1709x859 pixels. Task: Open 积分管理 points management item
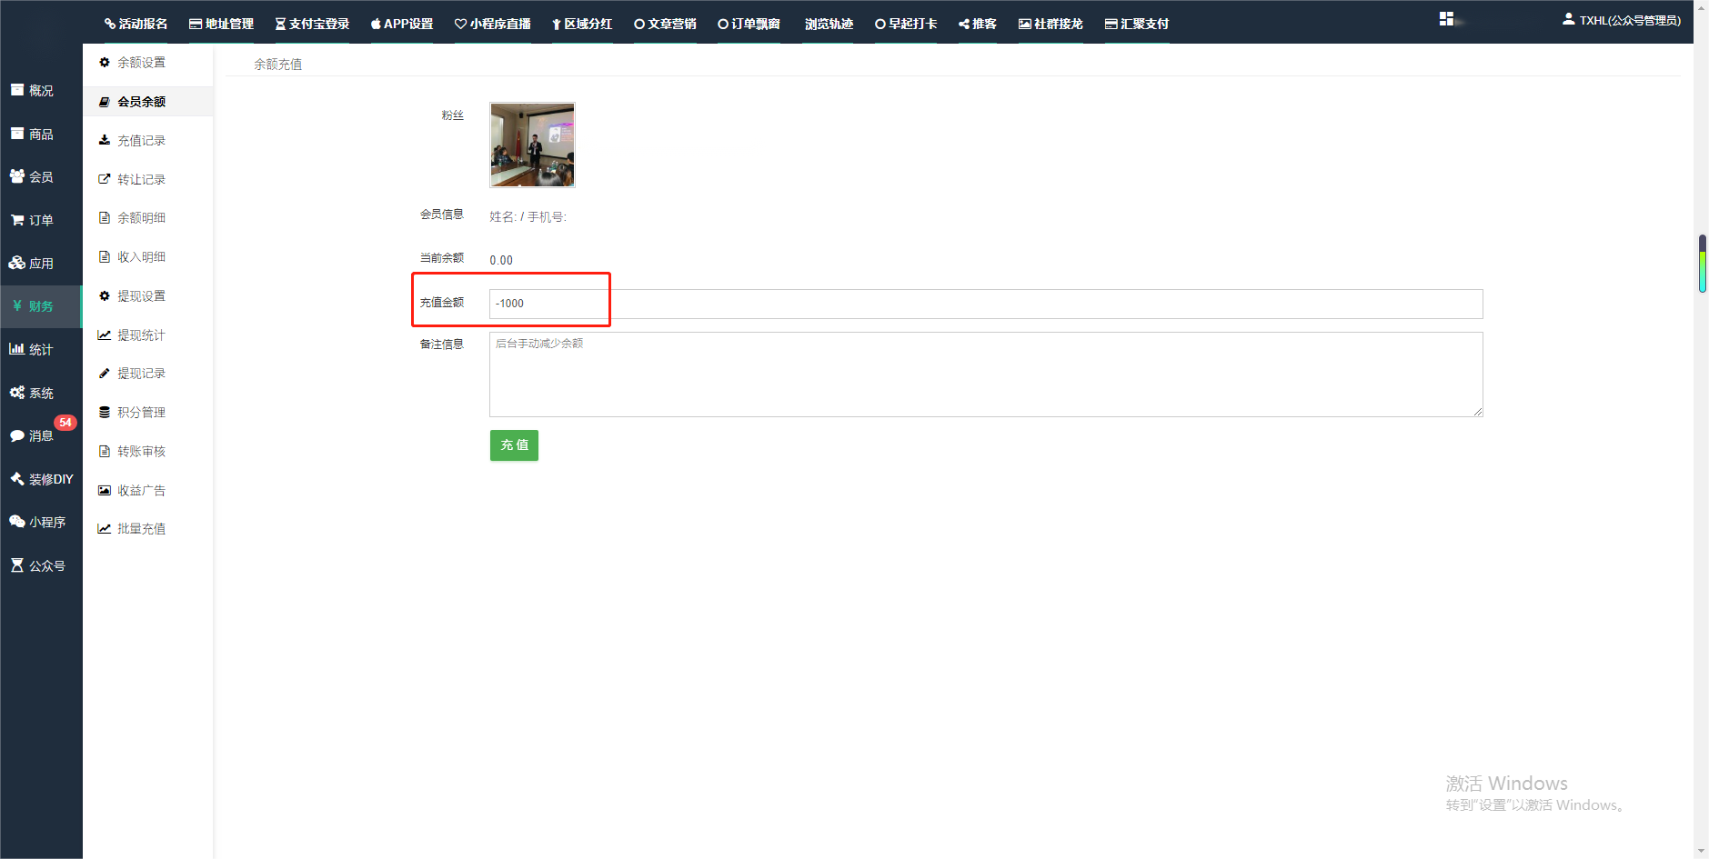[141, 413]
